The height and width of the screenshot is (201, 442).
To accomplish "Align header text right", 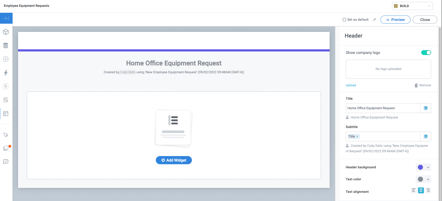I will tap(428, 190).
